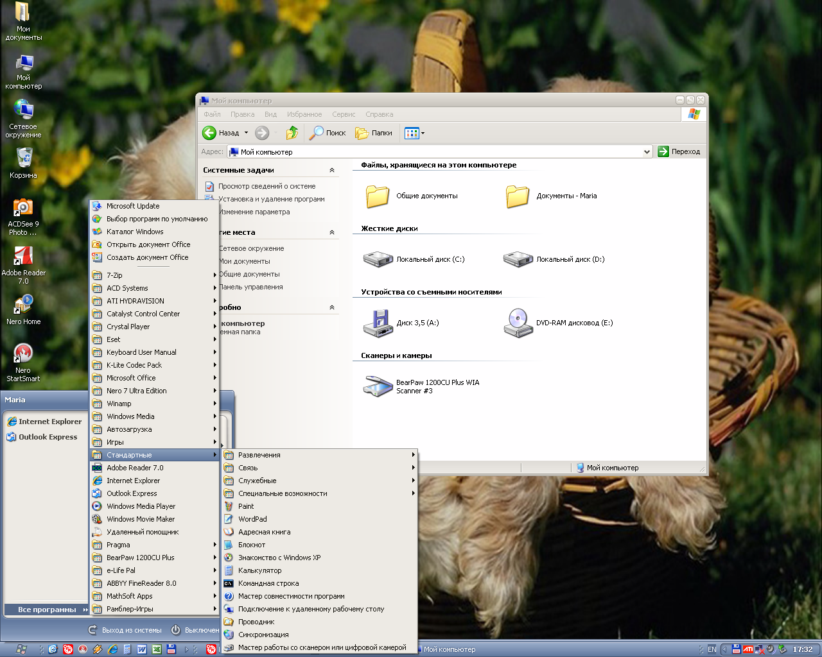The width and height of the screenshot is (822, 657).
Task: Collapse the Системные задачи panel
Action: (x=332, y=170)
